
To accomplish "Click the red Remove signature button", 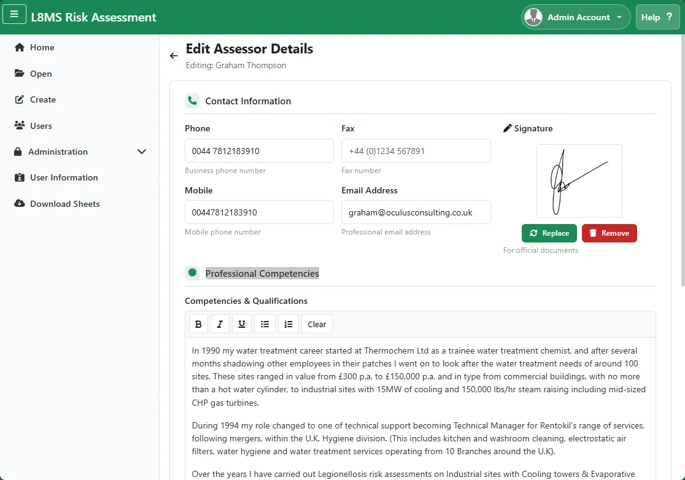I will tap(610, 233).
